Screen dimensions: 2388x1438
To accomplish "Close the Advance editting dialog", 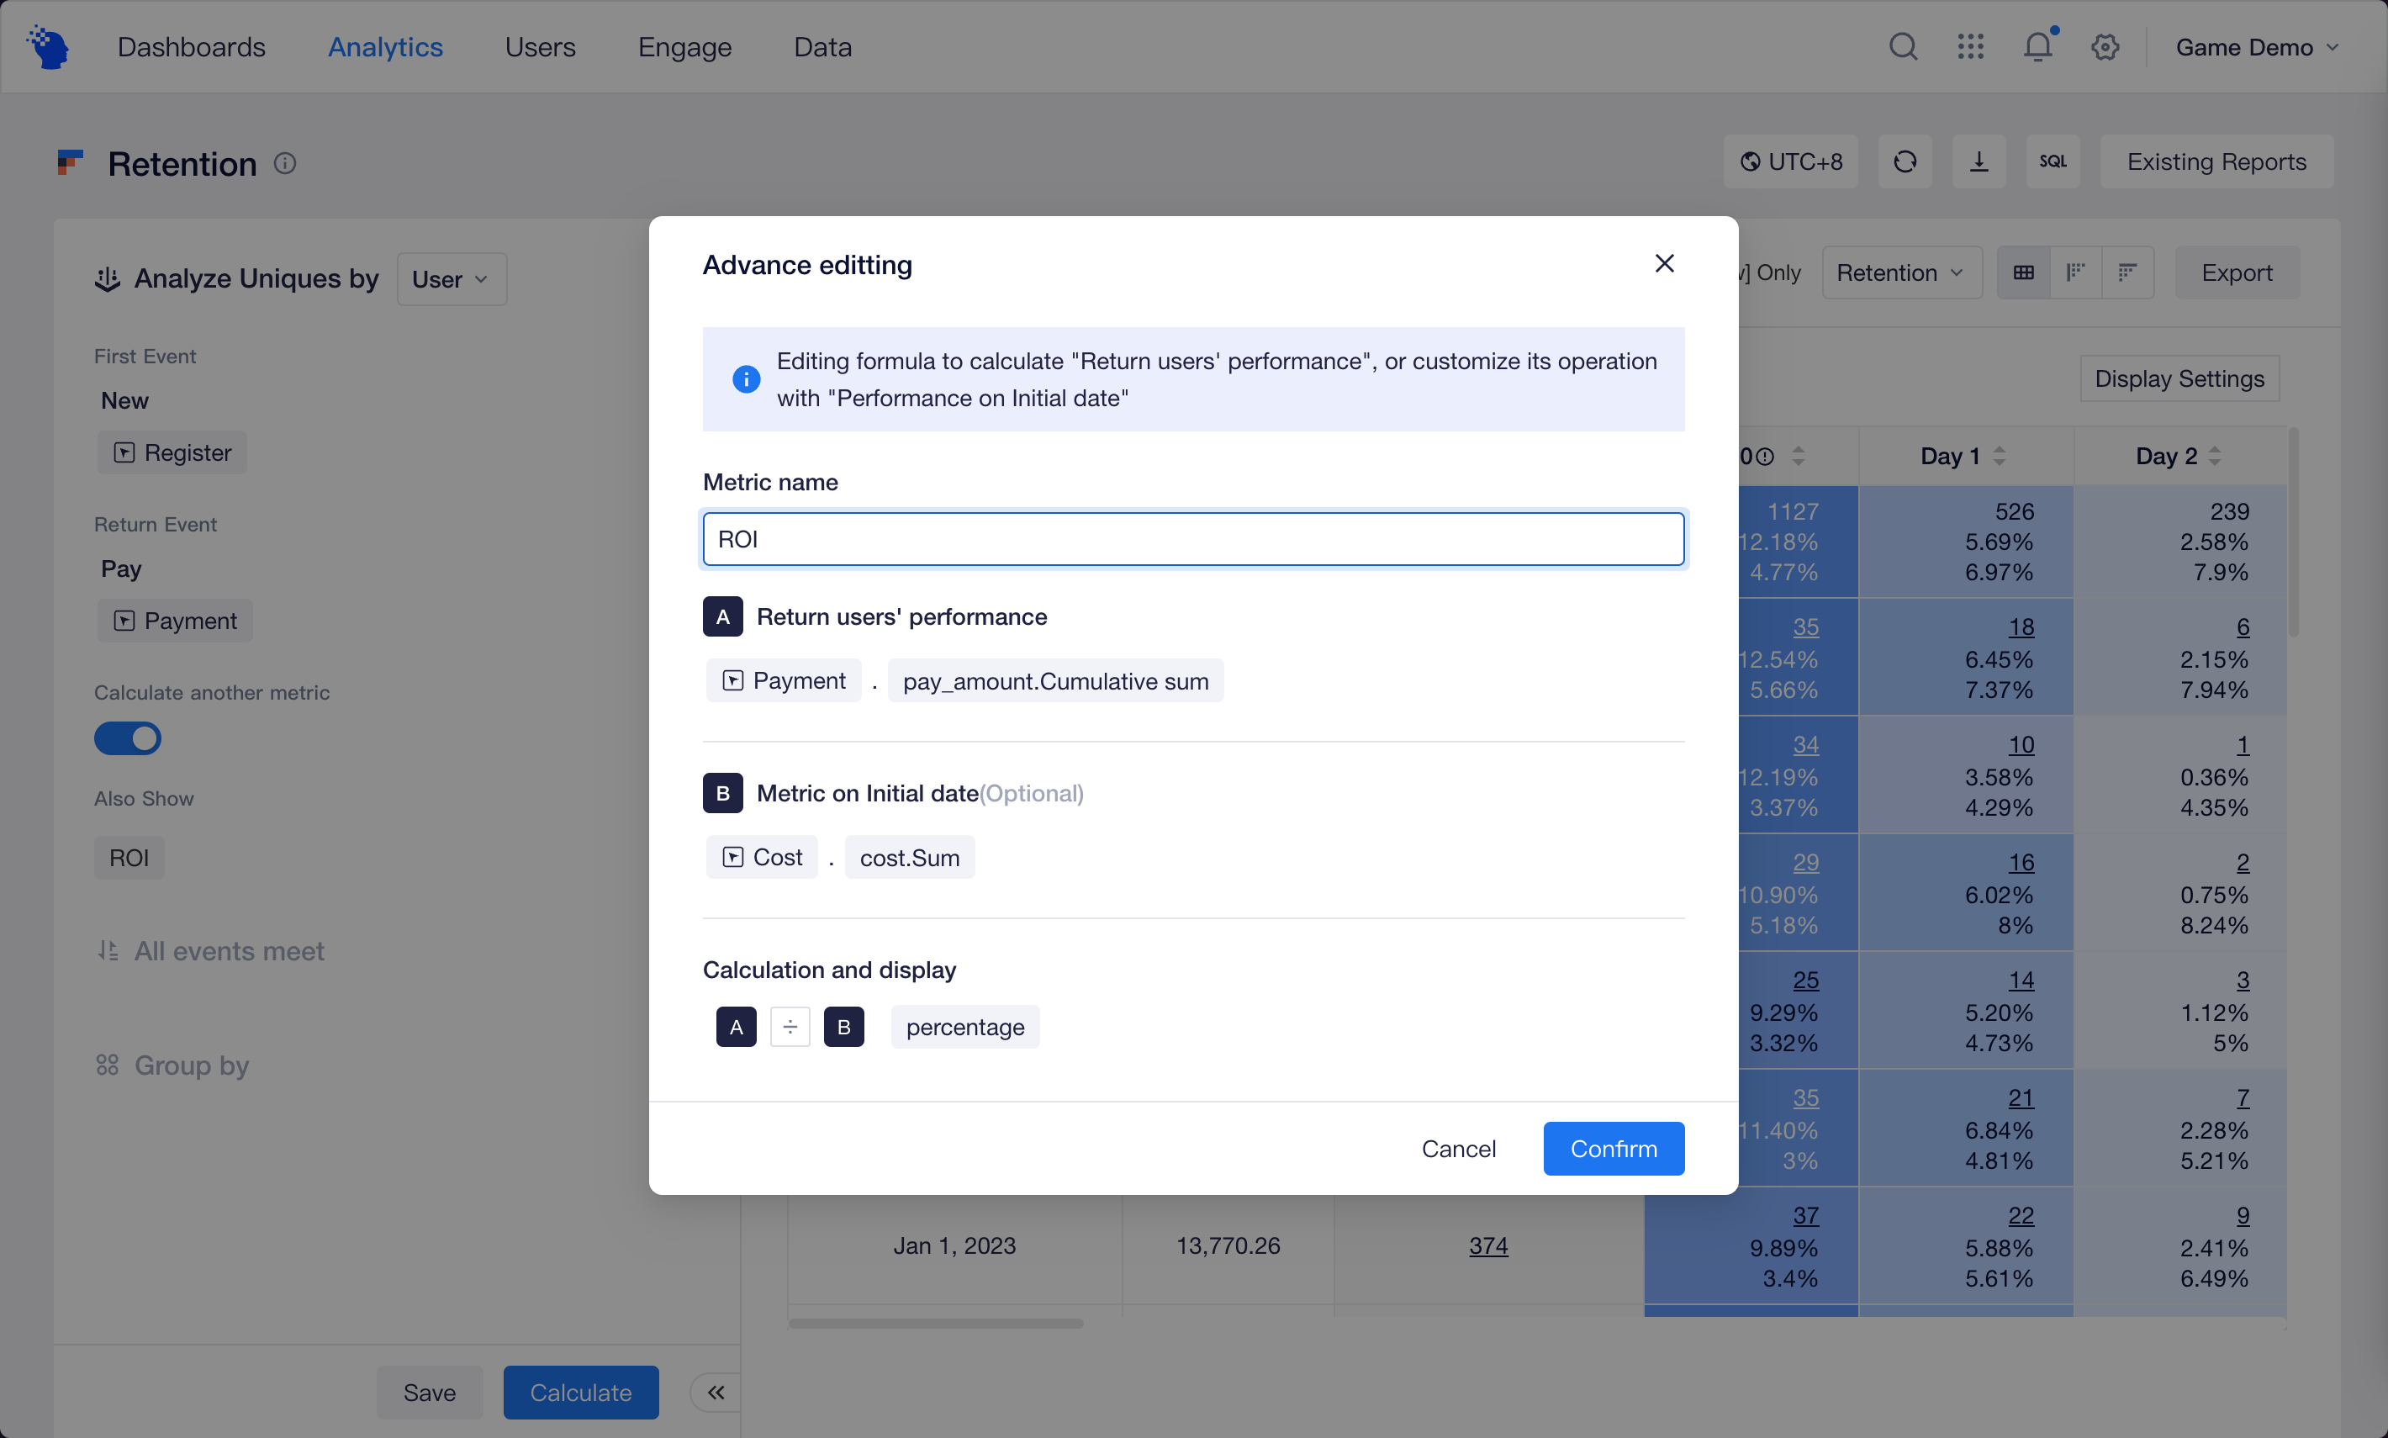I will [x=1664, y=263].
